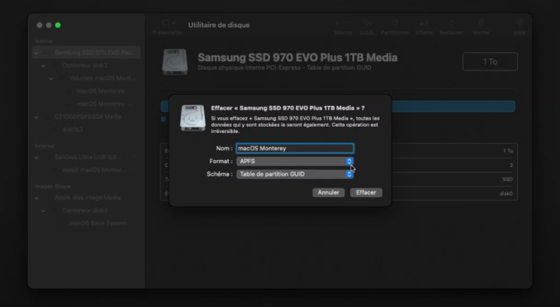The height and width of the screenshot is (307, 560).
Task: Click the remove Volume minus icon in toolbar
Action: pos(350,23)
